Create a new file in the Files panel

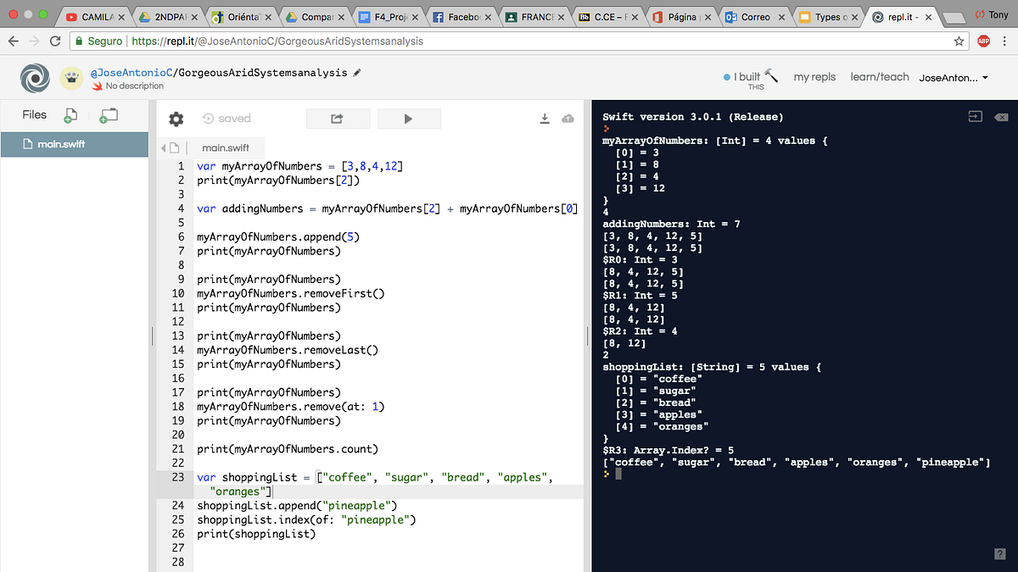pyautogui.click(x=70, y=114)
